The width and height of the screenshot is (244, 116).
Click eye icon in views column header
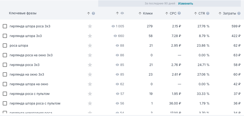[122, 13]
